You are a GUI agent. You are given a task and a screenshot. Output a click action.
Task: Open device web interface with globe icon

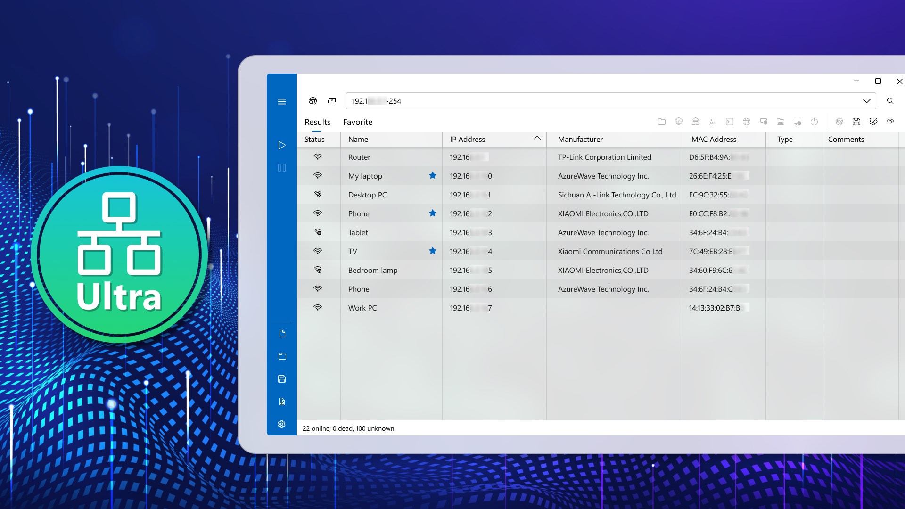(x=747, y=122)
